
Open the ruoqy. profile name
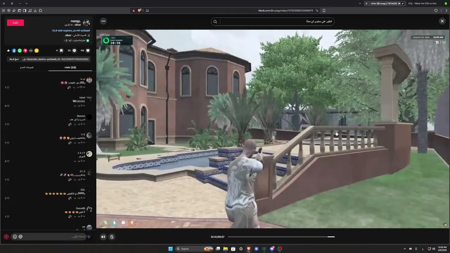click(76, 21)
